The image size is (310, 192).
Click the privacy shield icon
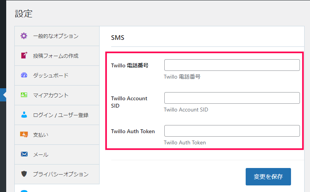click(x=24, y=174)
